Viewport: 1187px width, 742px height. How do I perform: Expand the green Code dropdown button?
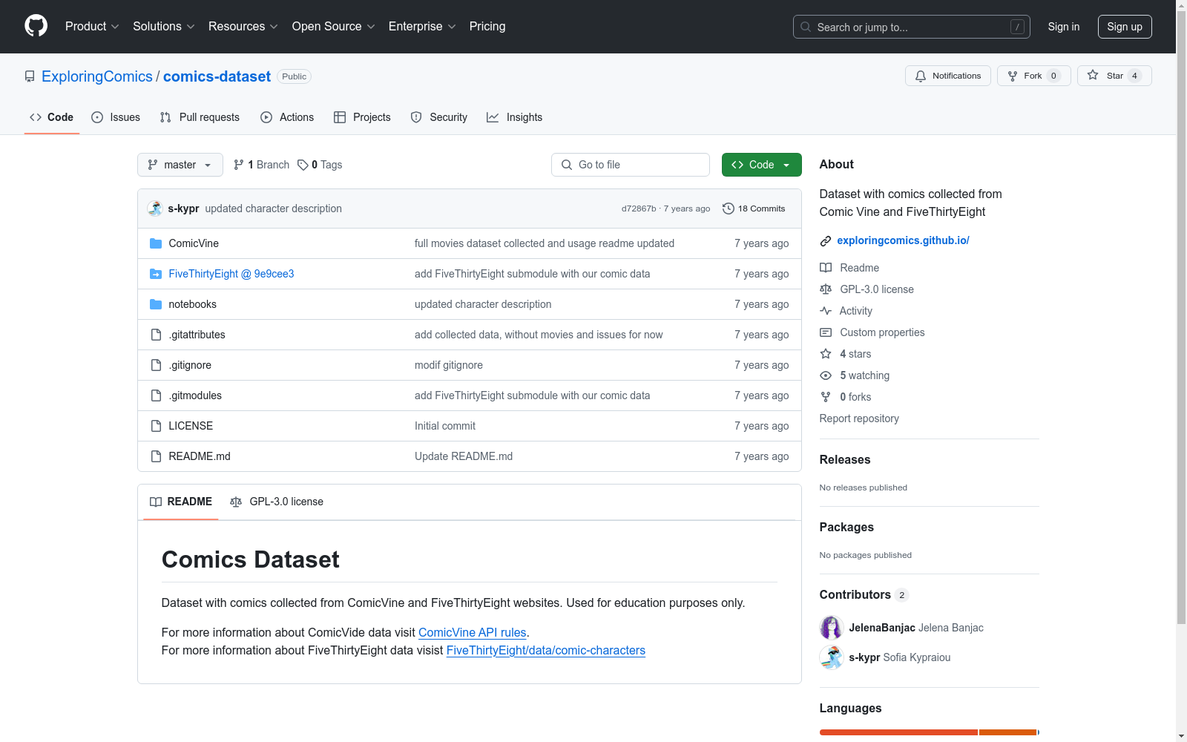pyautogui.click(x=761, y=165)
